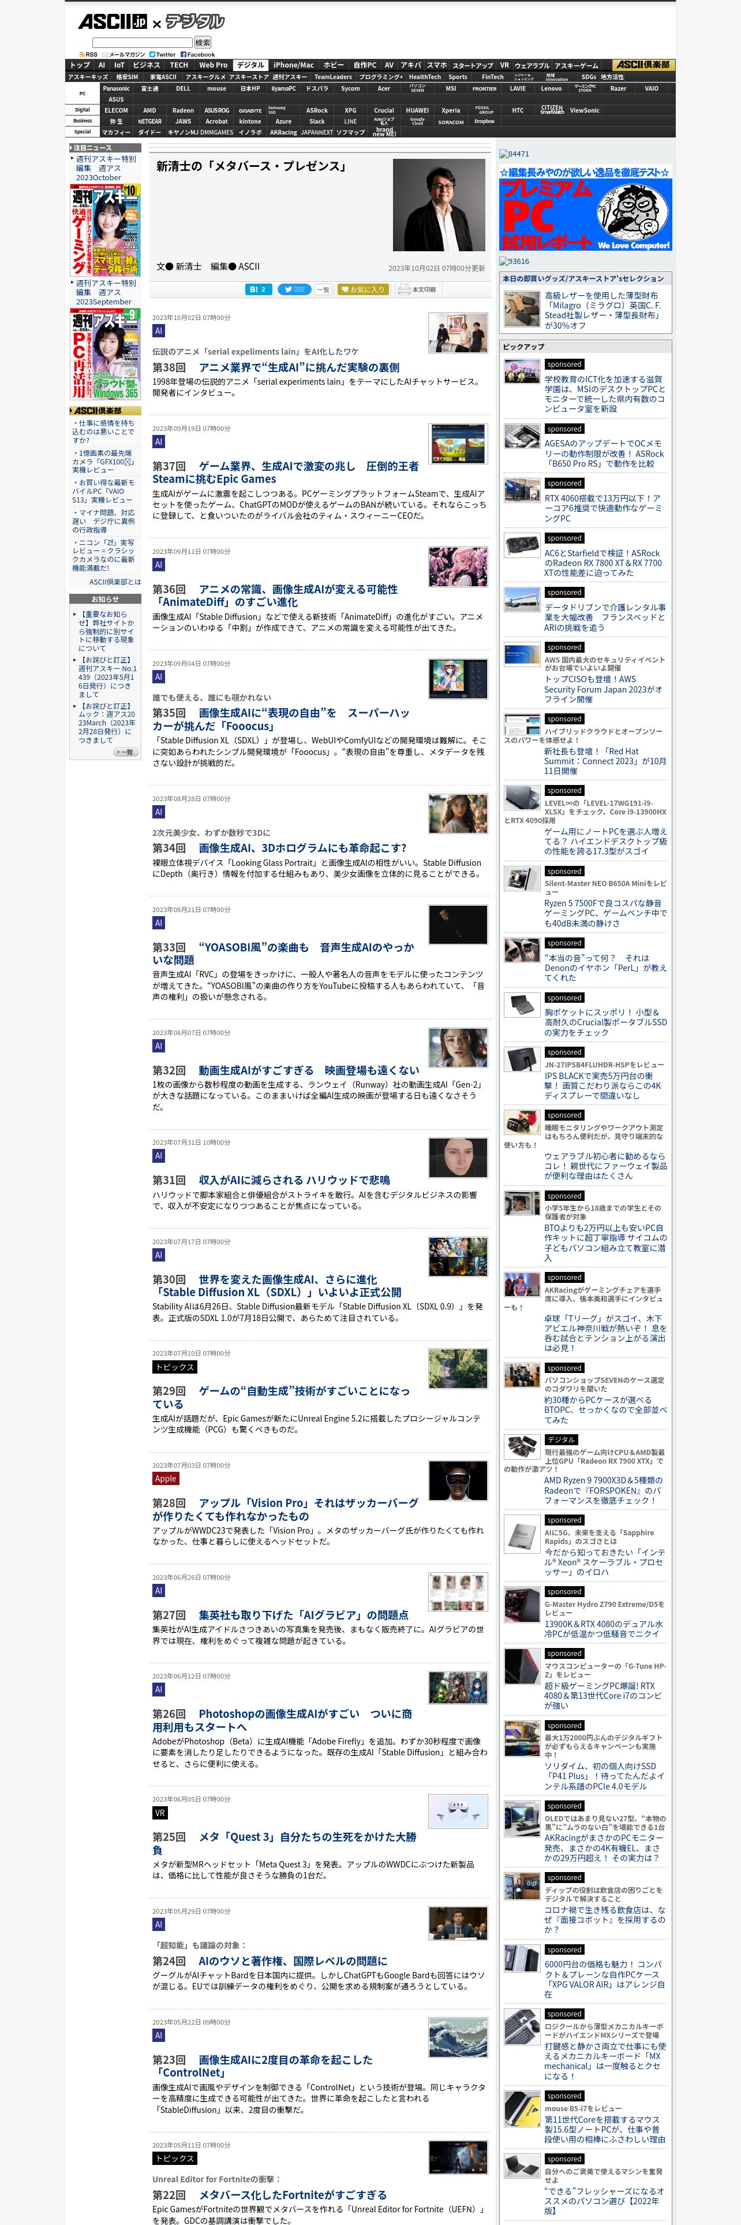741x2225 pixels.
Task: Click the ASUS ROG brand logo
Action: pos(216,110)
